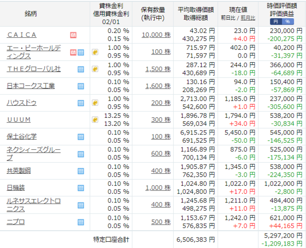Click the red CA icon for エー・ピーホールディングス
The width and height of the screenshot is (306, 248).
73,52
